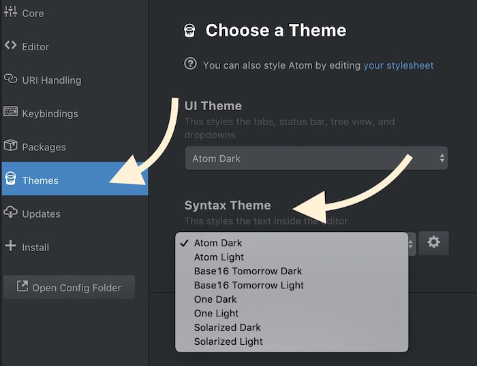The image size is (477, 366).
Task: Click the Install plus icon
Action: click(10, 246)
